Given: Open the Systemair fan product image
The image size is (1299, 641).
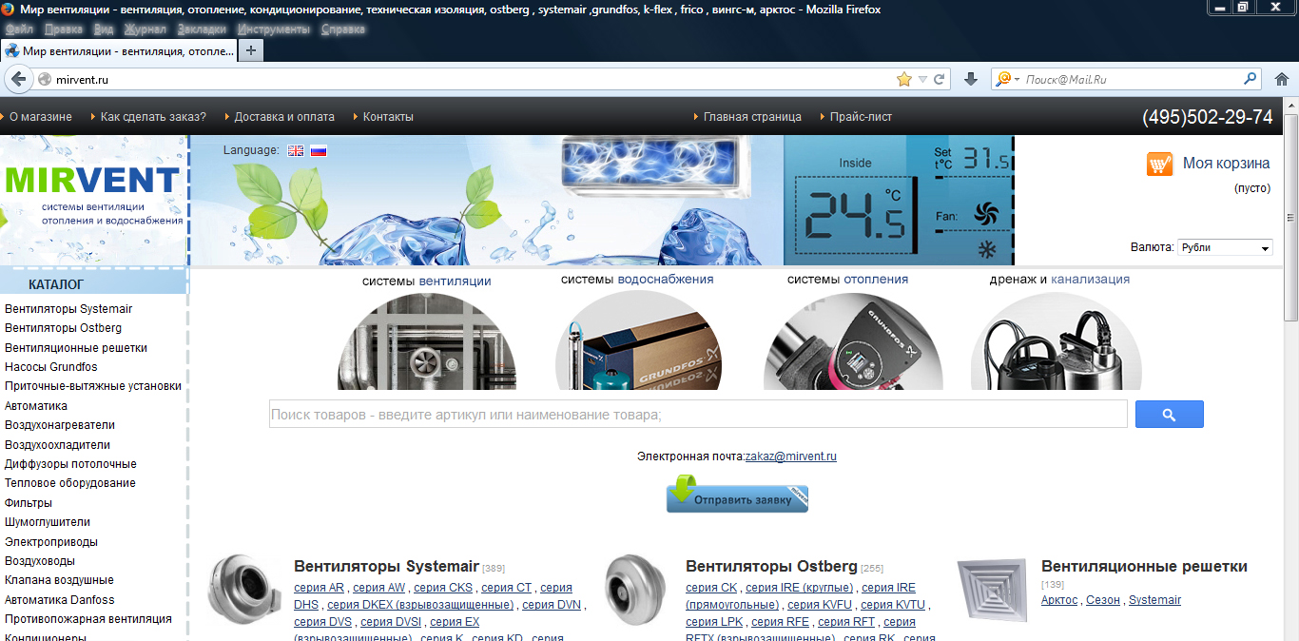Looking at the screenshot, I should 244,588.
